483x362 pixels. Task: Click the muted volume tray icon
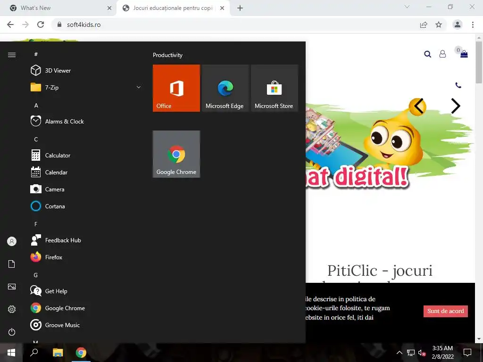422,353
